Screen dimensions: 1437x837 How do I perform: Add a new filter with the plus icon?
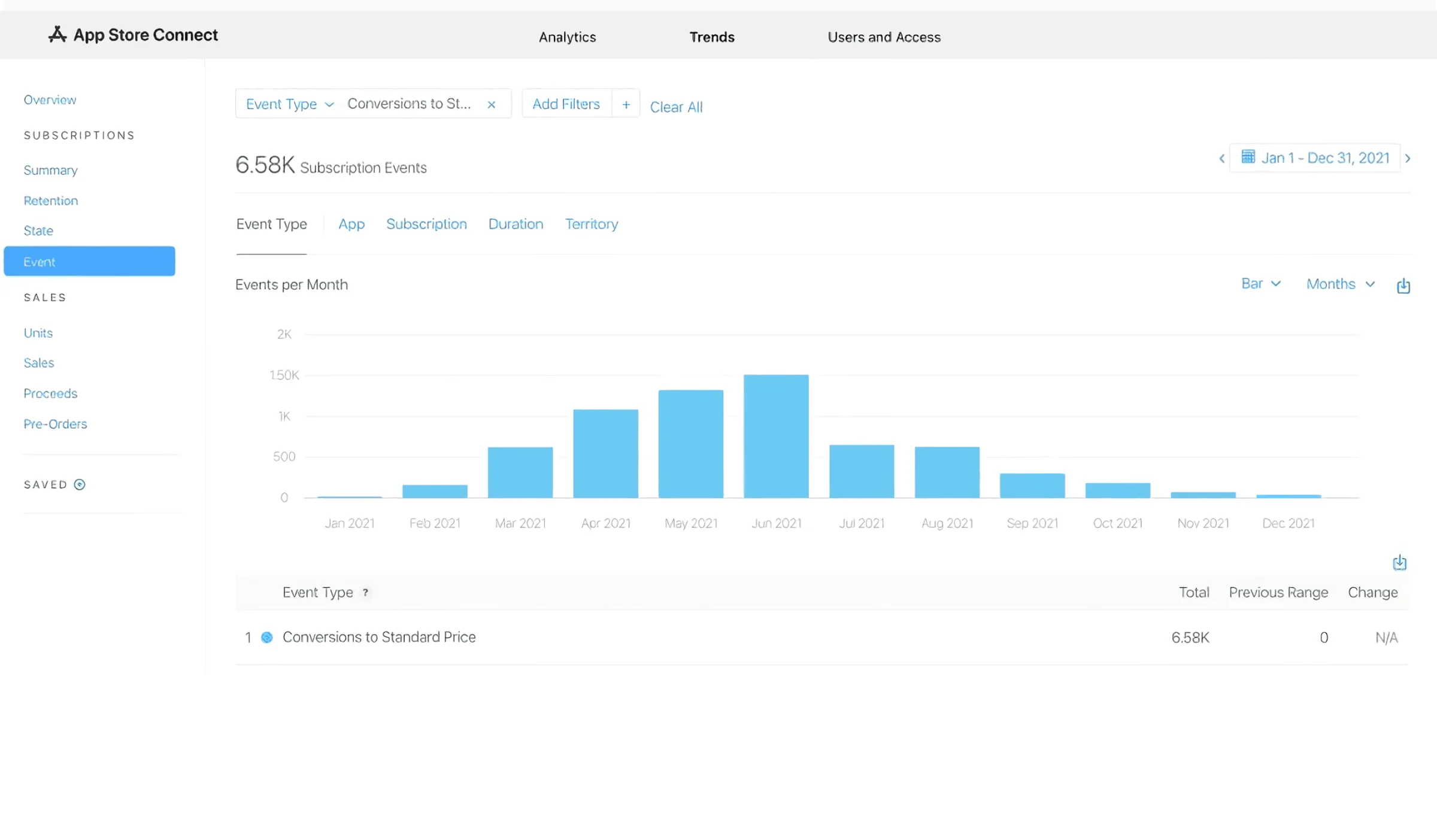coord(626,104)
